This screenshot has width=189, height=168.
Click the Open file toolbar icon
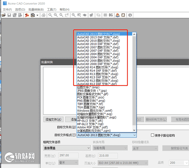coord(4,15)
